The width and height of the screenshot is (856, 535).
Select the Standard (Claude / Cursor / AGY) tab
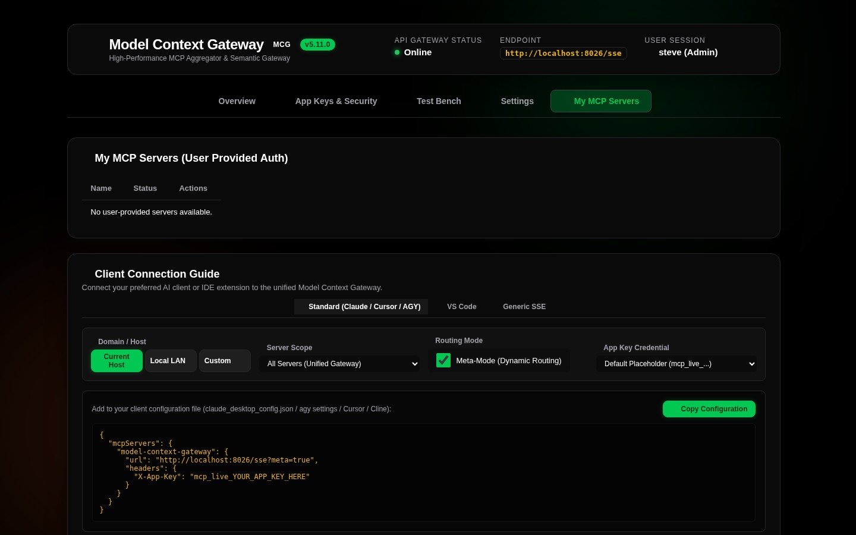[361, 307]
